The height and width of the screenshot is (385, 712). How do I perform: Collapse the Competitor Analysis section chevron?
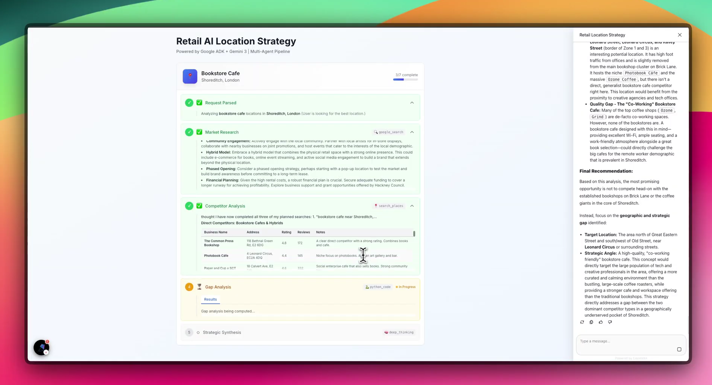(412, 206)
